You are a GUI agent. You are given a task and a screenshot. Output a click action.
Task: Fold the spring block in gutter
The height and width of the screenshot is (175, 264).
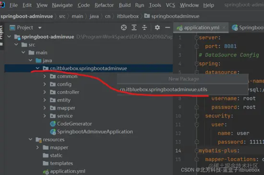[197, 64]
